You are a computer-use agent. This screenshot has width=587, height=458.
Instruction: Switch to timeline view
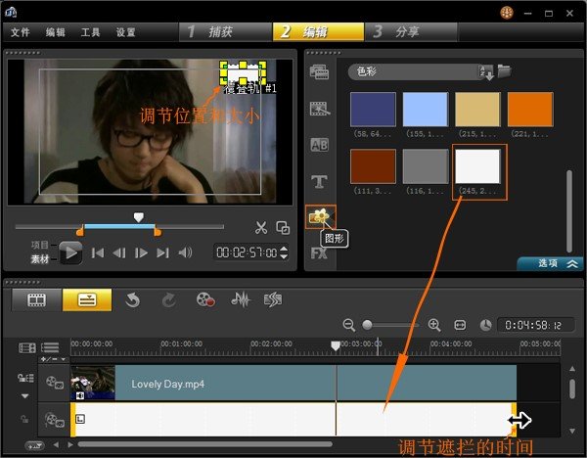pos(87,299)
